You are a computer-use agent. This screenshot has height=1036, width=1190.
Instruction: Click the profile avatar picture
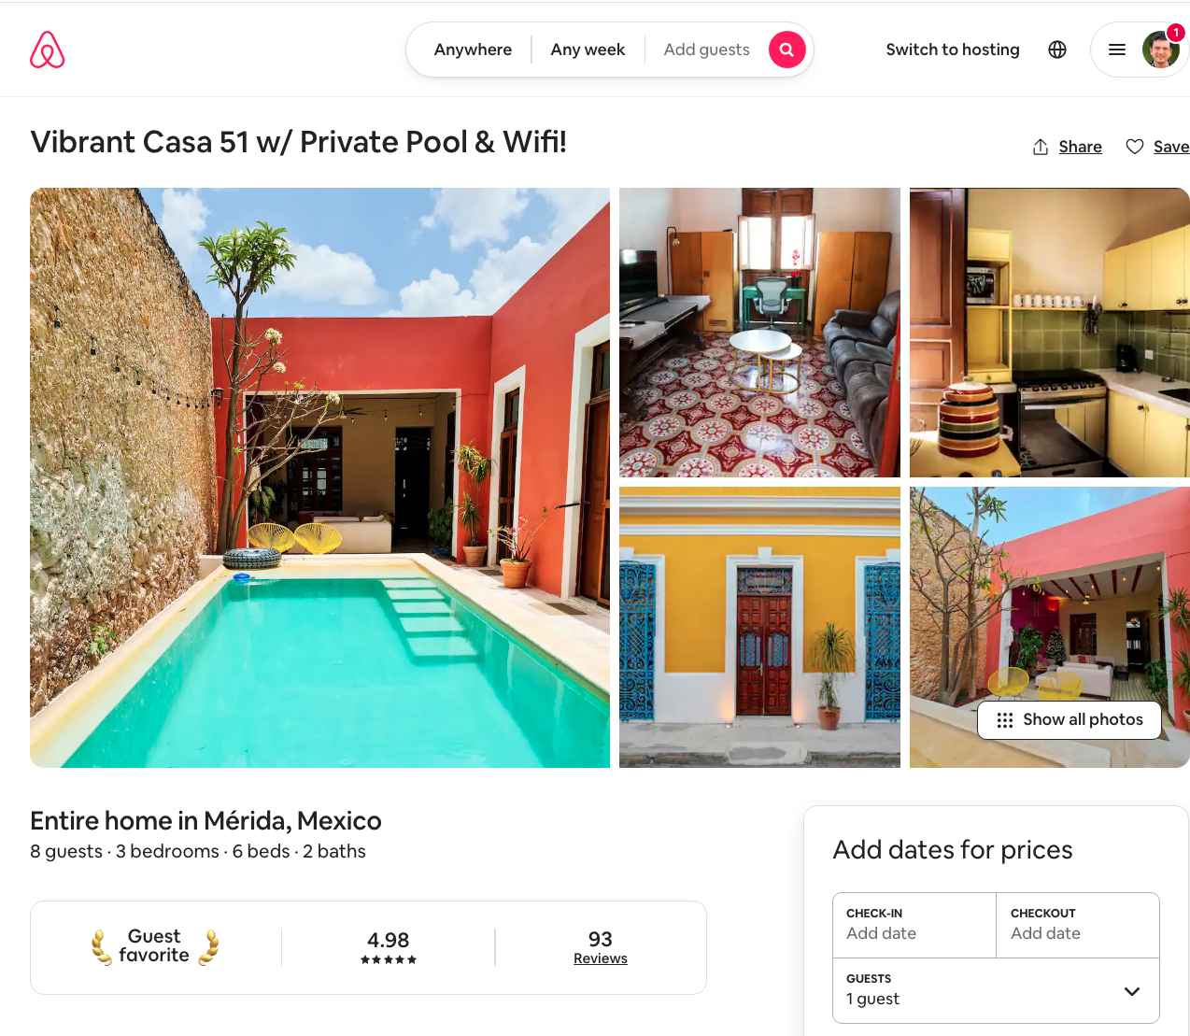point(1161,50)
